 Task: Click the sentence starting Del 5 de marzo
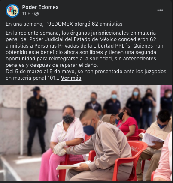pos(86,75)
